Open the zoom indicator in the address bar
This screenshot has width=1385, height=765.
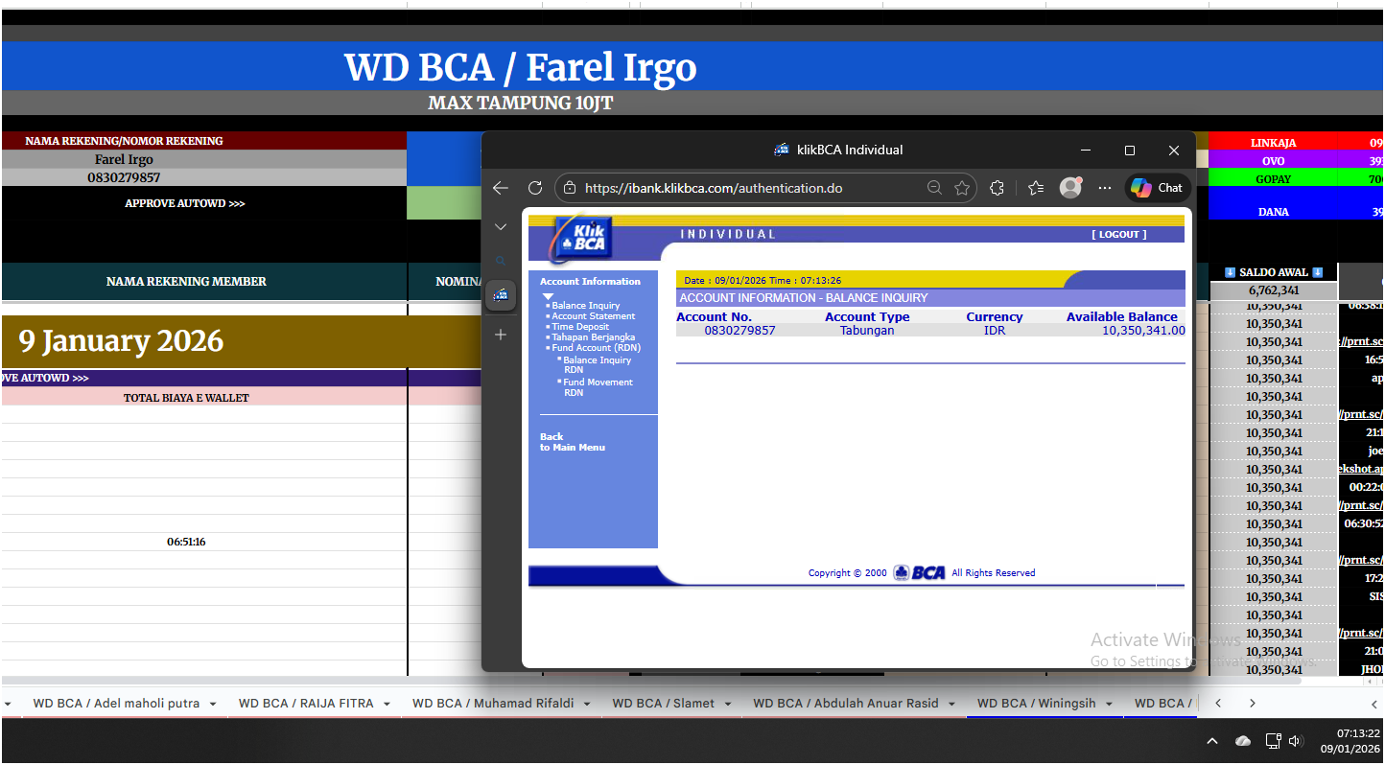pos(934,188)
